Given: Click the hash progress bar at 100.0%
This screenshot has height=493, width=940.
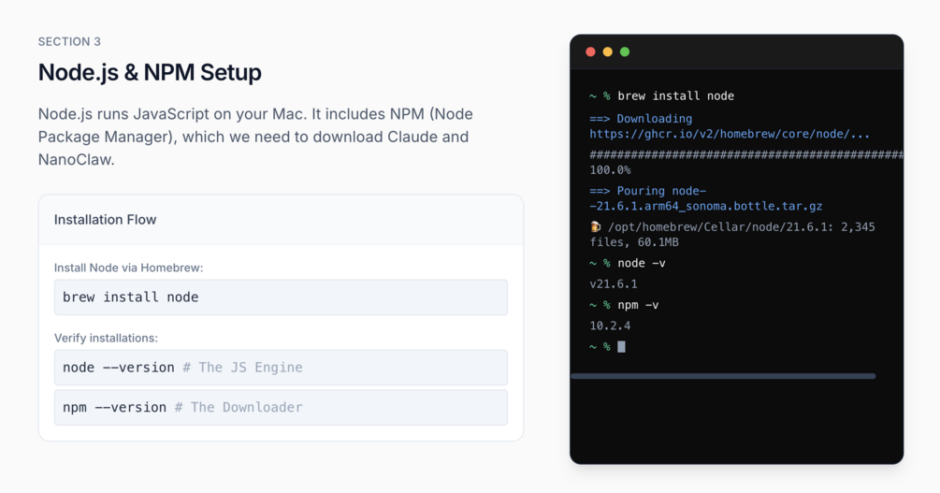Looking at the screenshot, I should 746,154.
